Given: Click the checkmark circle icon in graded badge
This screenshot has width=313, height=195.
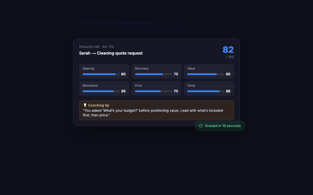Looking at the screenshot, I should point(201,126).
